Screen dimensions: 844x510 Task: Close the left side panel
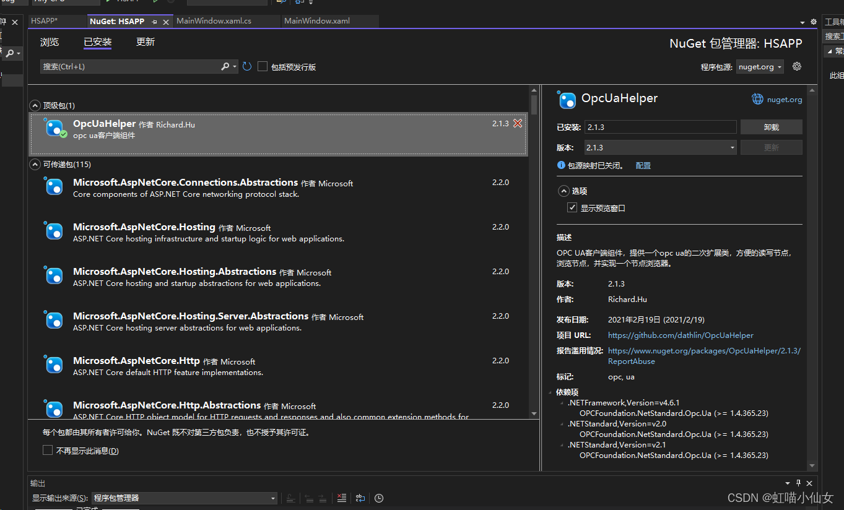15,22
